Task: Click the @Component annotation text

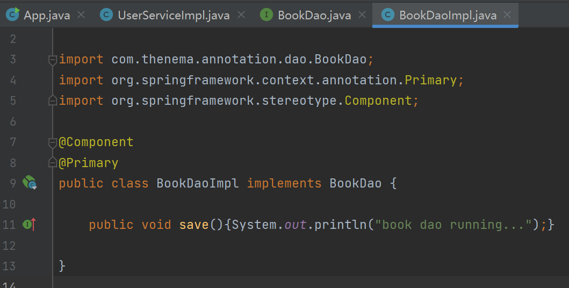Action: (96, 142)
